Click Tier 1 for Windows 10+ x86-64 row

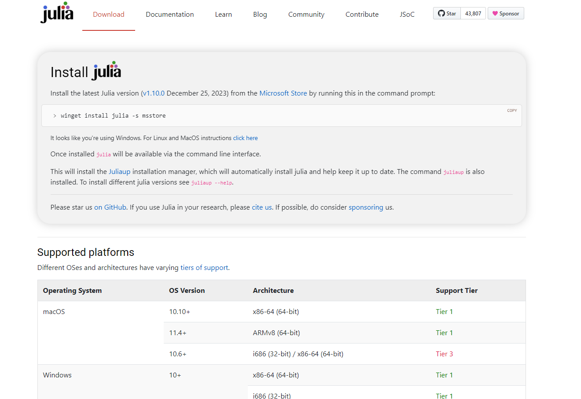pyautogui.click(x=444, y=375)
